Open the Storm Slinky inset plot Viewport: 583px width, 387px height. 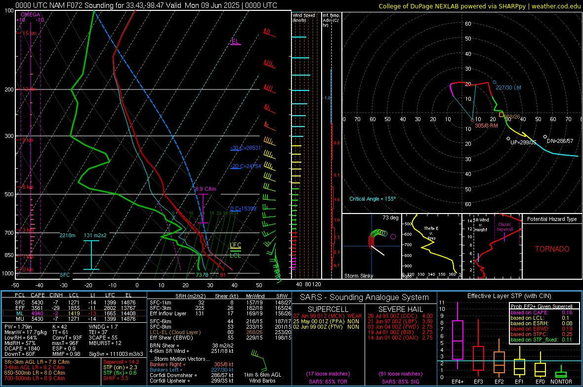[x=372, y=246]
